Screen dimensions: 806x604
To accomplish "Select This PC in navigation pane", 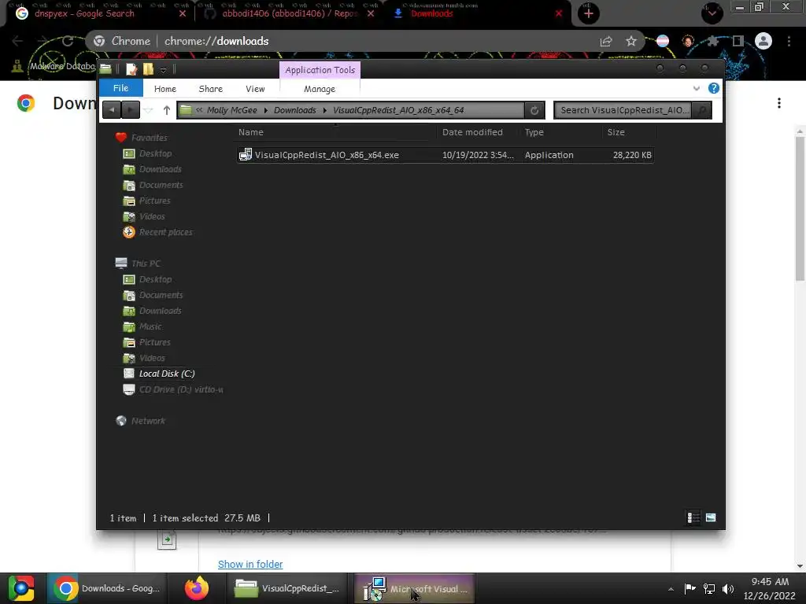I will (x=146, y=263).
